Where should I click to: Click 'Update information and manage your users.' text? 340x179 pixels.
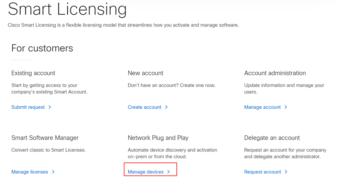pyautogui.click(x=284, y=89)
